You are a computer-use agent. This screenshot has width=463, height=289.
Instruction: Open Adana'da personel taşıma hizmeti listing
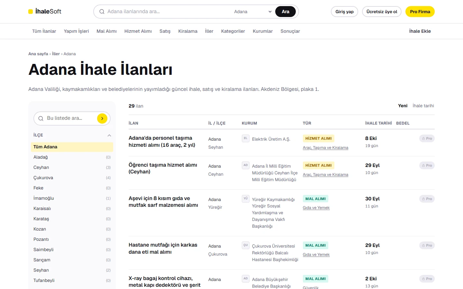click(162, 141)
